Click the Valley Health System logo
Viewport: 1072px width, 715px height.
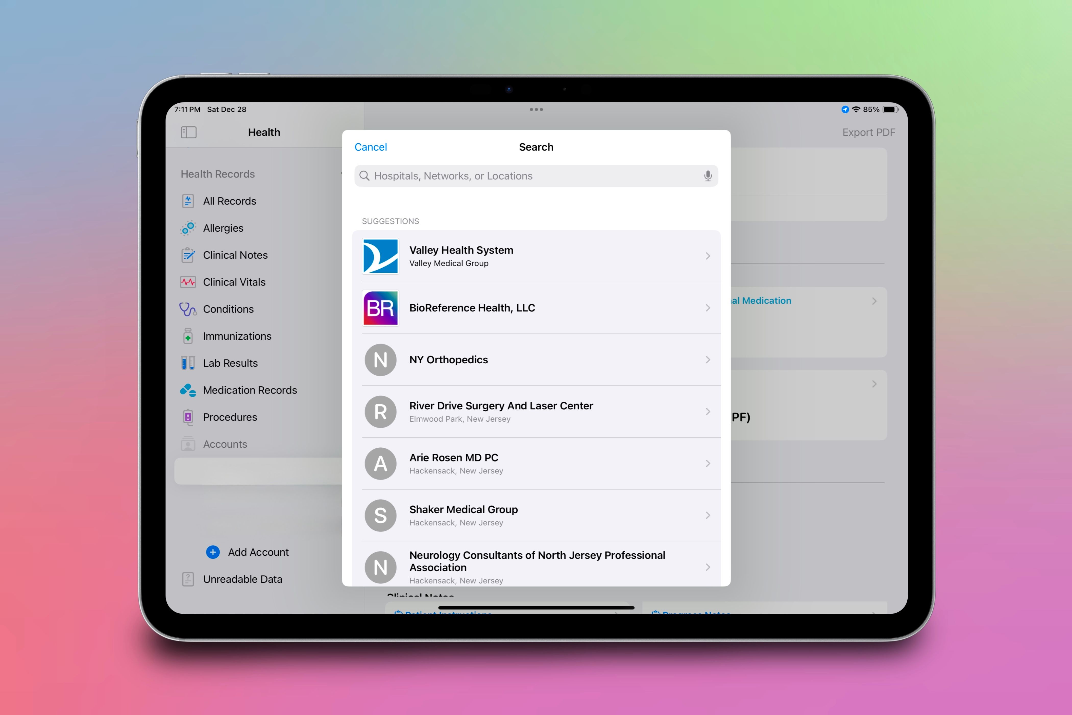click(x=380, y=256)
